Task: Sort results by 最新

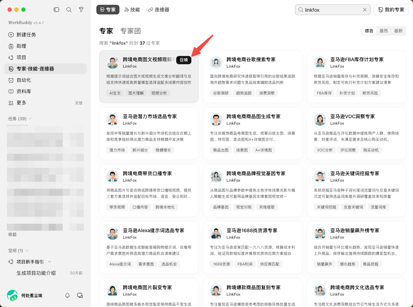Action: [398, 31]
